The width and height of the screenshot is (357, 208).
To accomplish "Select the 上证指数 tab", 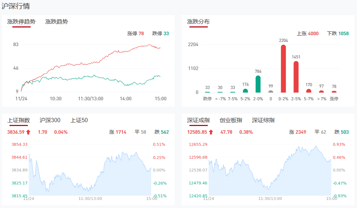I will coord(18,120).
